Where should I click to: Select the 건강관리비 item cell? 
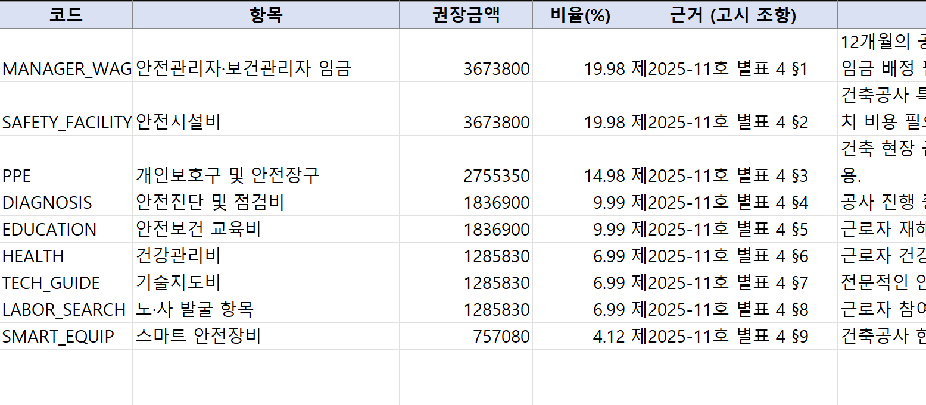coord(266,256)
